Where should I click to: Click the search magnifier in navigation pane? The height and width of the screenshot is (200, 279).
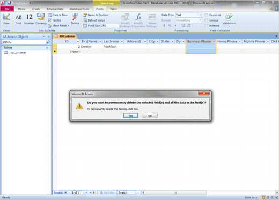[48, 42]
